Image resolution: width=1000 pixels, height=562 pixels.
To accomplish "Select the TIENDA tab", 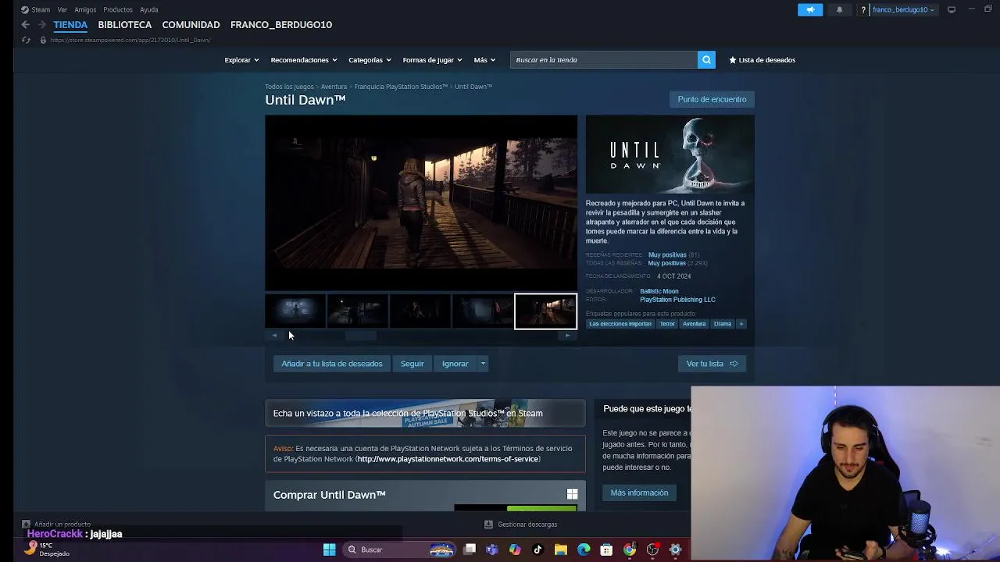I will 70,25.
